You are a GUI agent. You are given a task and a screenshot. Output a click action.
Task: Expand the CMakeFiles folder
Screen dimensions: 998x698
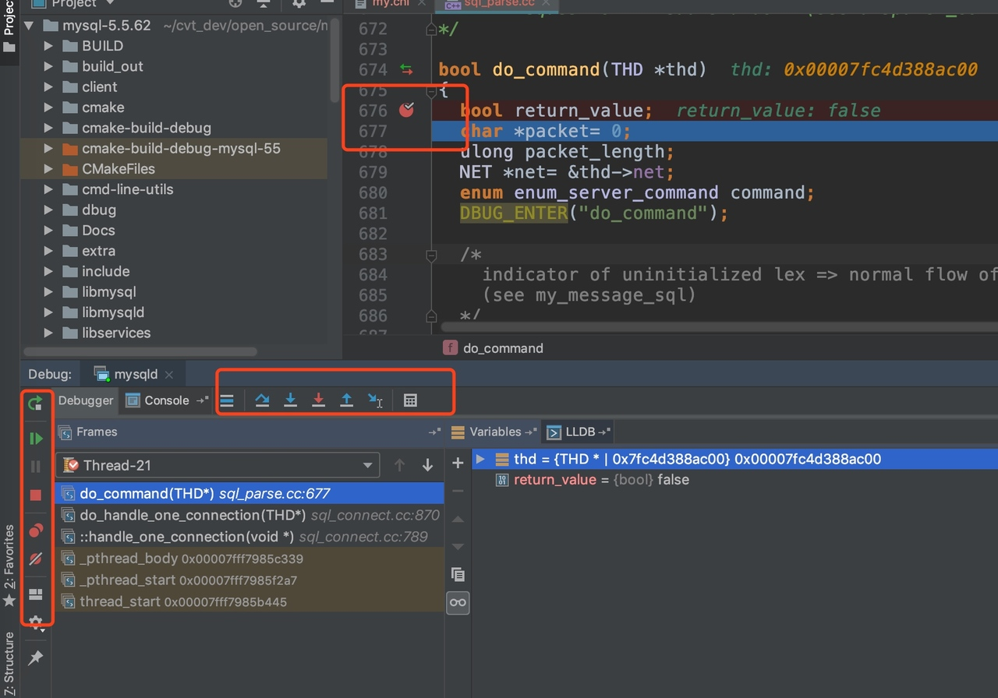point(48,169)
